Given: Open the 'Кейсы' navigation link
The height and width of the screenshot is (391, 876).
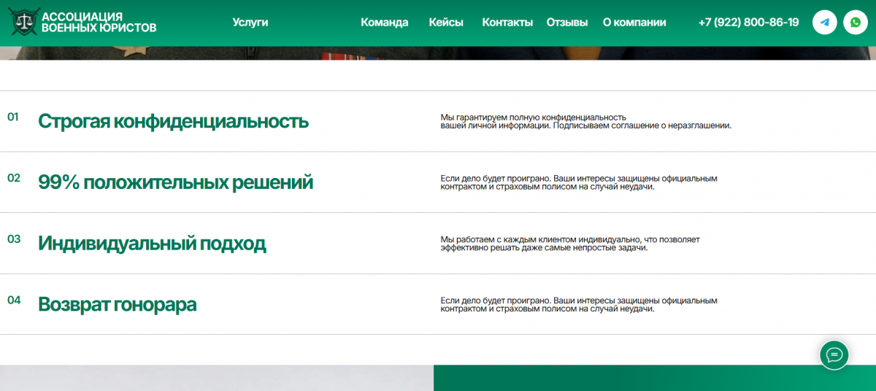Looking at the screenshot, I should 446,23.
